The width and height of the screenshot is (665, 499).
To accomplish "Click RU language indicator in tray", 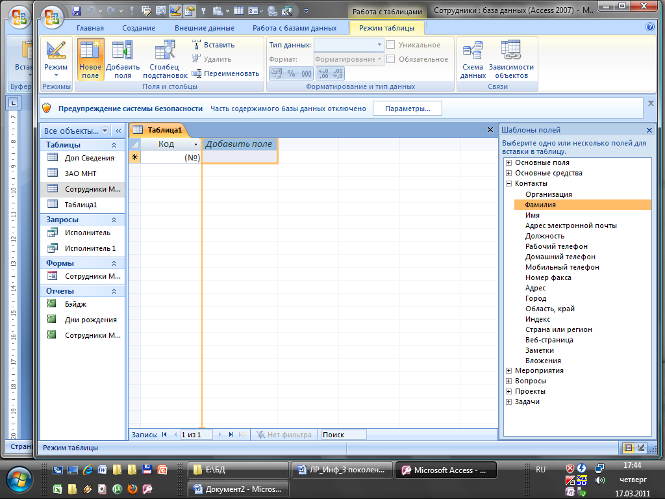I will tap(540, 470).
